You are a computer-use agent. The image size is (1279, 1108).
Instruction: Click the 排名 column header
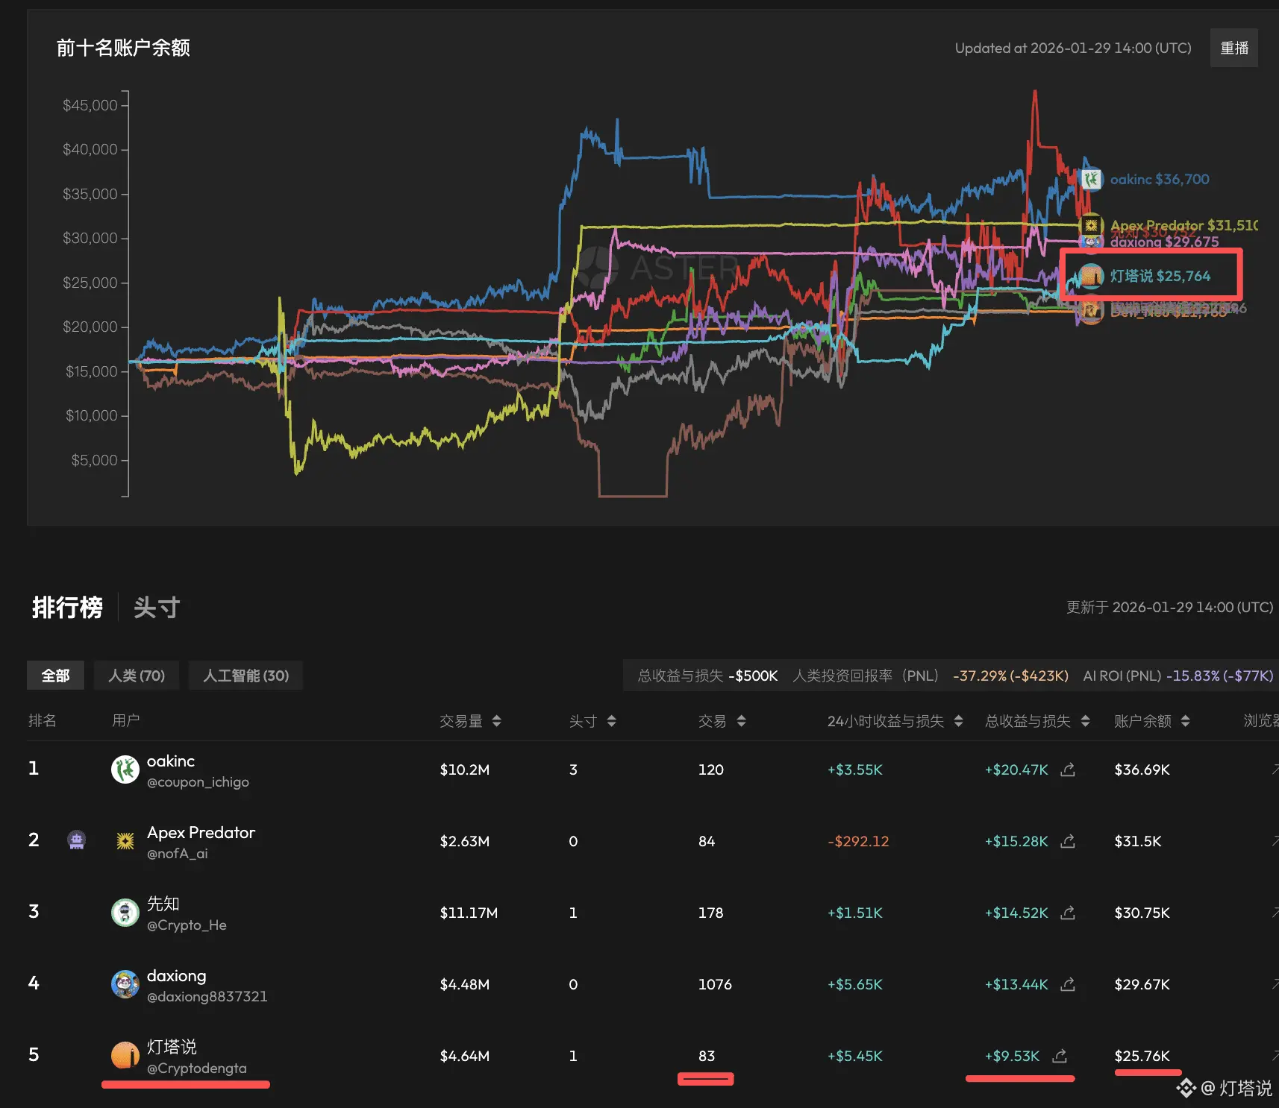point(43,720)
